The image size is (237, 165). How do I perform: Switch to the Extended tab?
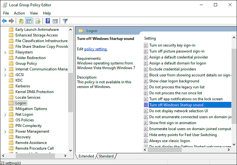pos(86,156)
